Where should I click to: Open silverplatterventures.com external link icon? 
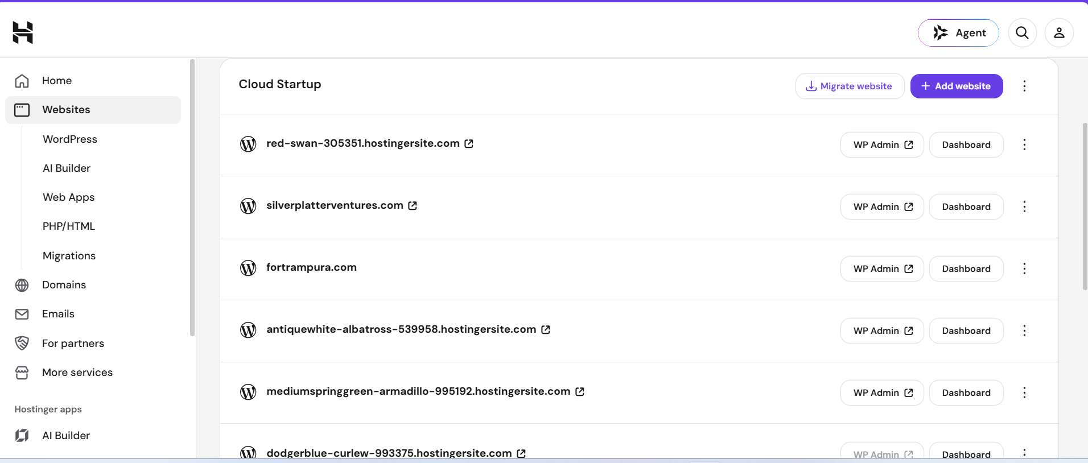pyautogui.click(x=413, y=205)
